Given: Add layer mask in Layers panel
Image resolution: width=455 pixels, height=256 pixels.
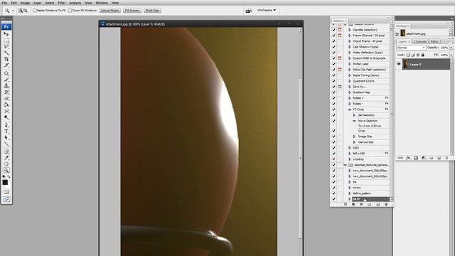Looking at the screenshot, I should pos(416,158).
